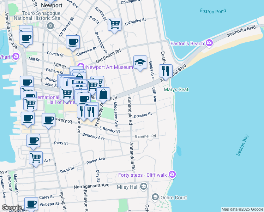Click the Church St label

click(x=55, y=54)
